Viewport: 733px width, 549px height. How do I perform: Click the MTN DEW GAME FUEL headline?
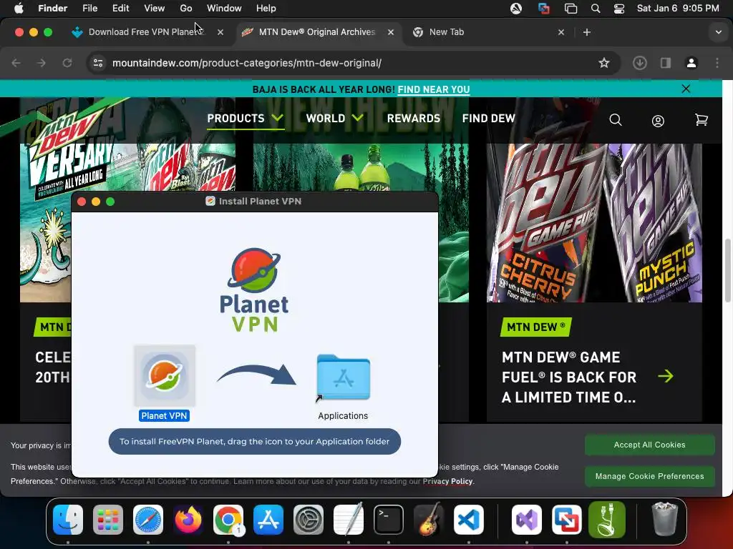coord(569,377)
